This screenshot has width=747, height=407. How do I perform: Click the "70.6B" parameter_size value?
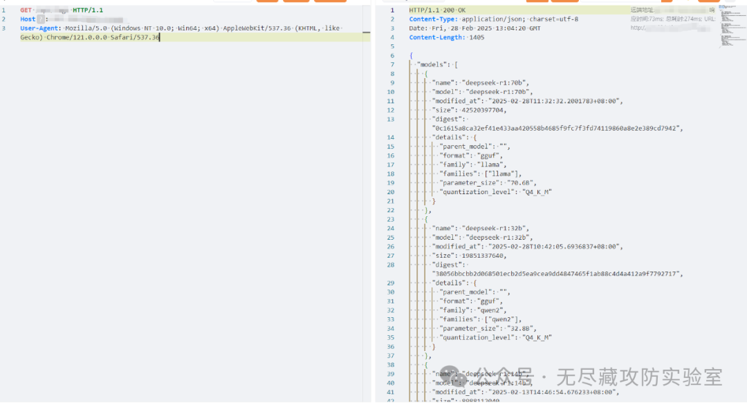coord(522,183)
